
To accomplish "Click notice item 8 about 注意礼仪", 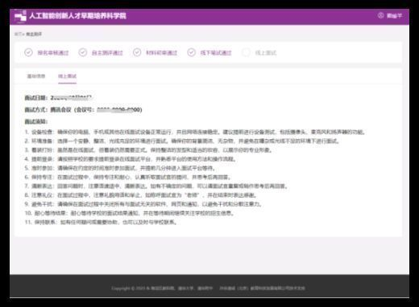I will coord(141,195).
